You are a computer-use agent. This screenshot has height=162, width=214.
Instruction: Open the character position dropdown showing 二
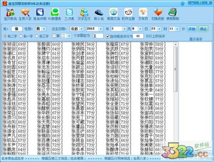coord(69,36)
